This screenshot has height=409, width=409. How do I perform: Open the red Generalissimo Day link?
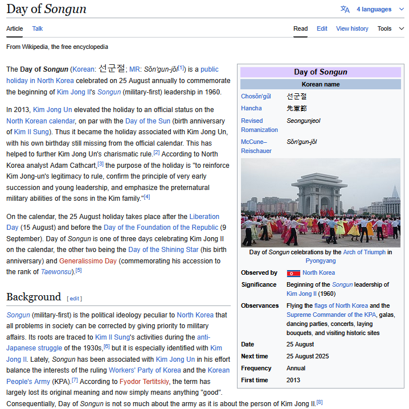88,261
